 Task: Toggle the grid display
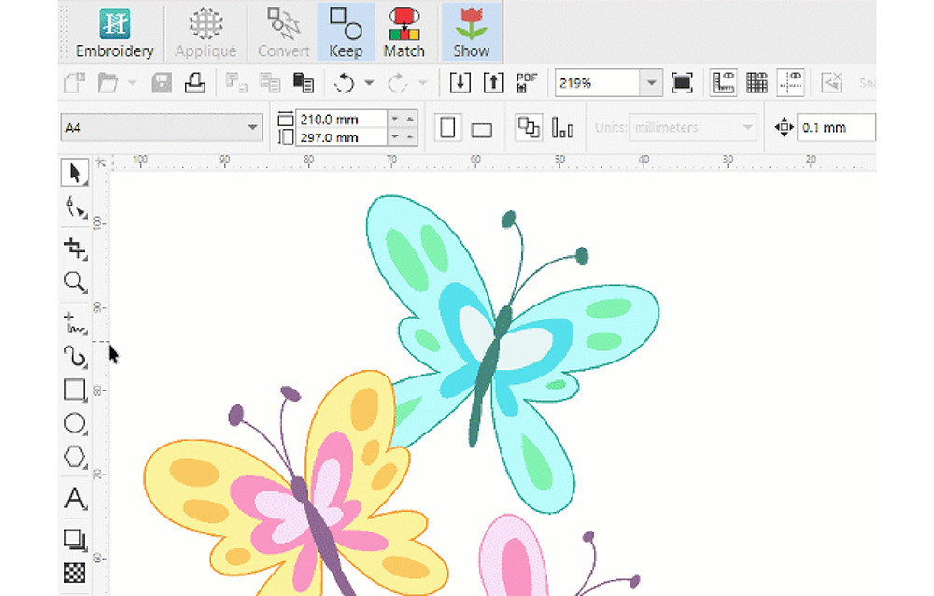pos(757,82)
